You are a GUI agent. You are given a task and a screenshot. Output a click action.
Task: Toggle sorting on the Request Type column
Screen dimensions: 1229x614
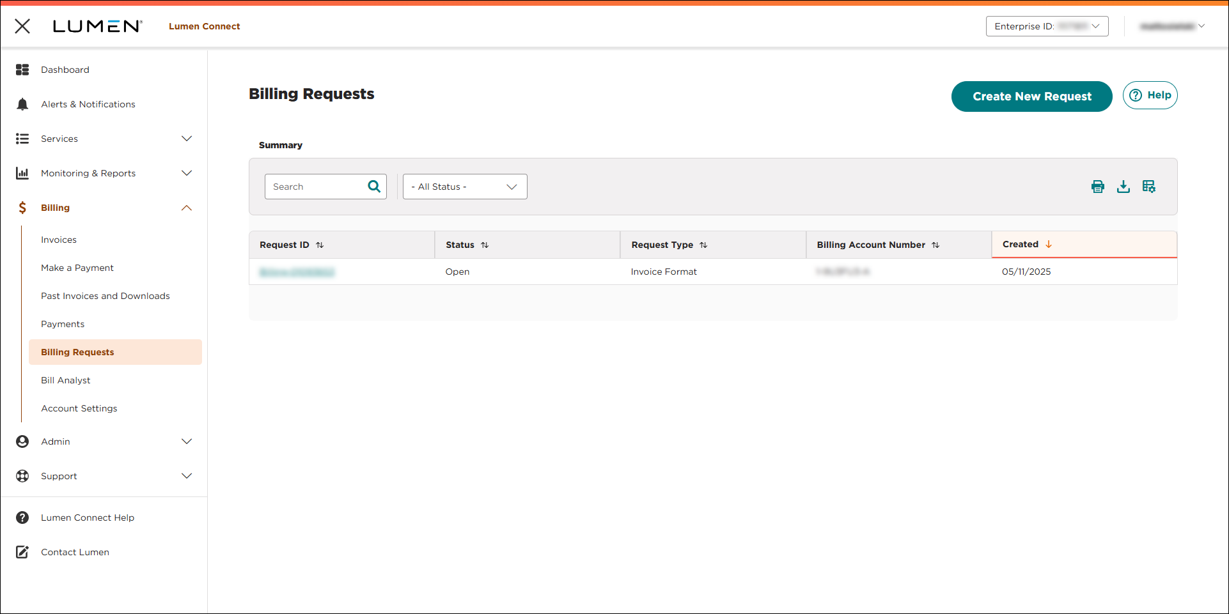pyautogui.click(x=704, y=245)
